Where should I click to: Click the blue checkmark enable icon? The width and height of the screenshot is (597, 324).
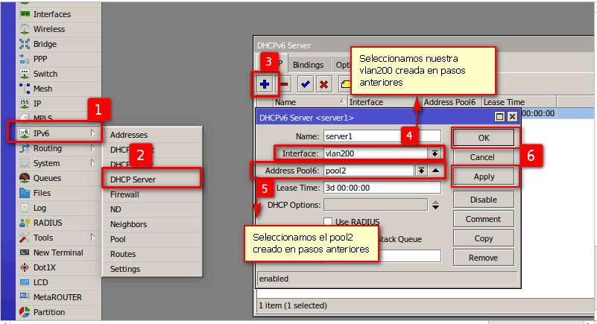pyautogui.click(x=305, y=84)
